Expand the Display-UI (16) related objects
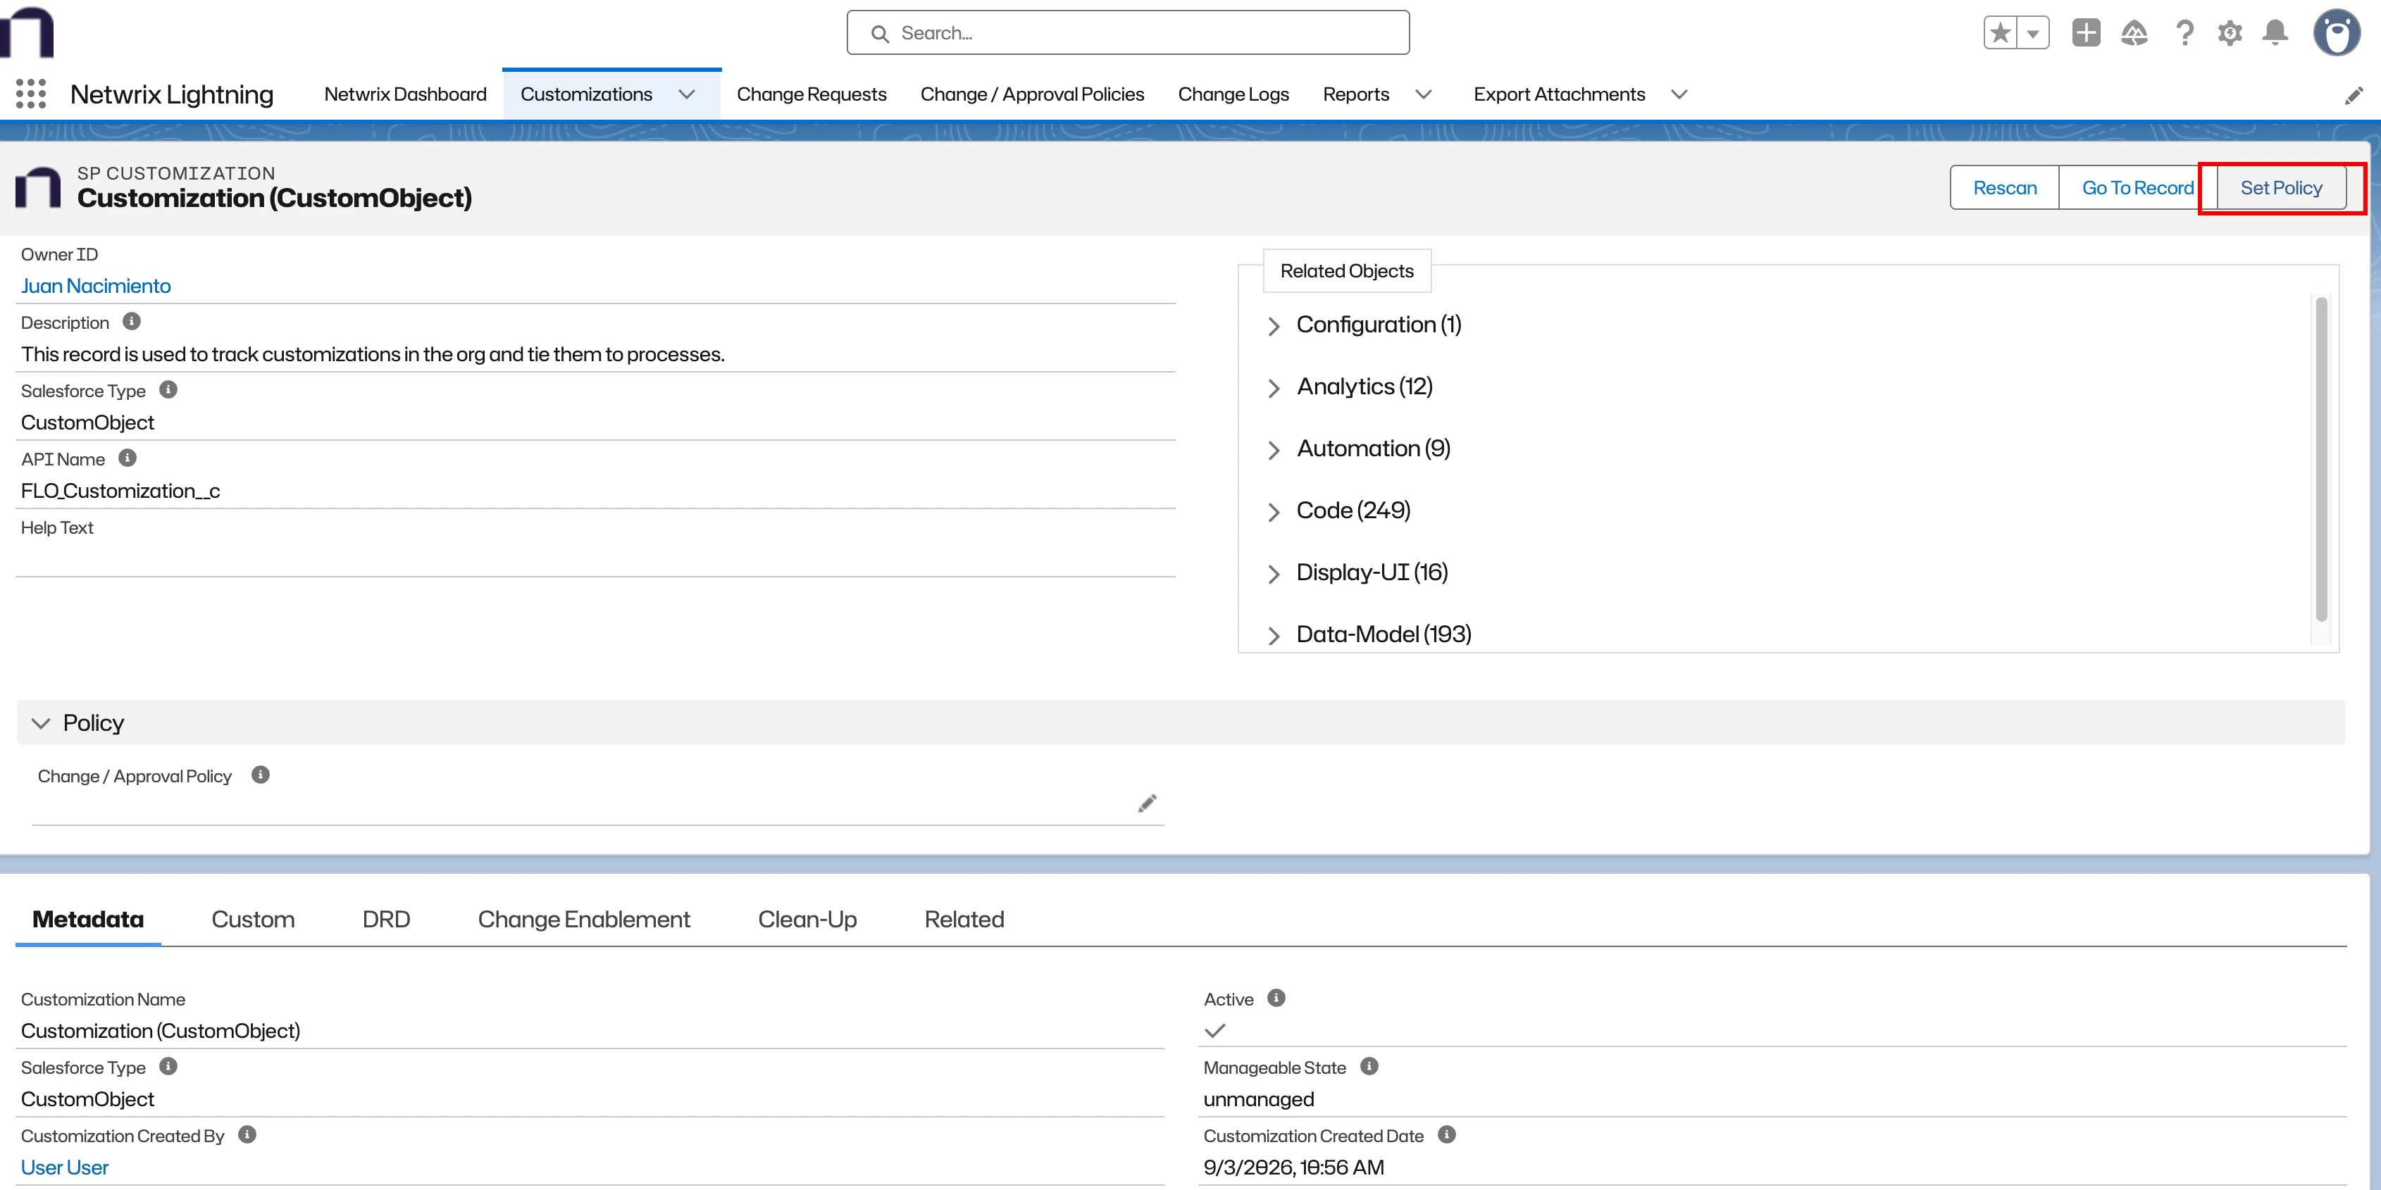Screen dimensions: 2381x1190 pos(1274,574)
